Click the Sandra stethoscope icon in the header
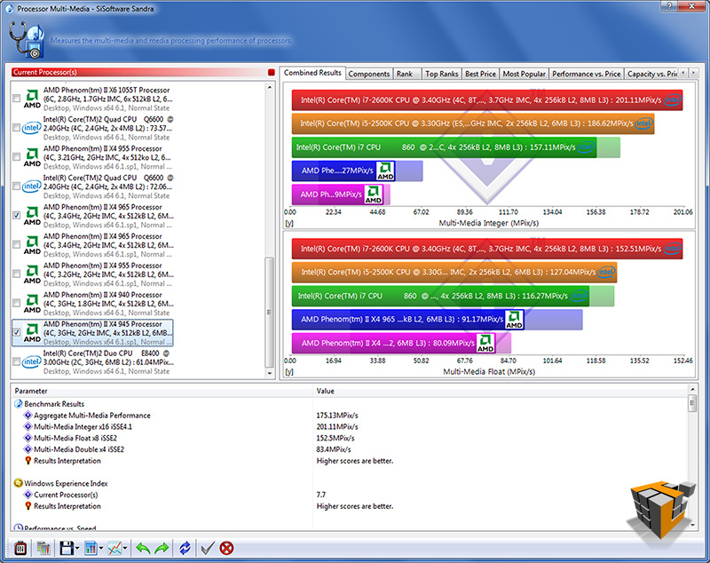This screenshot has height=563, width=710. pos(27,41)
